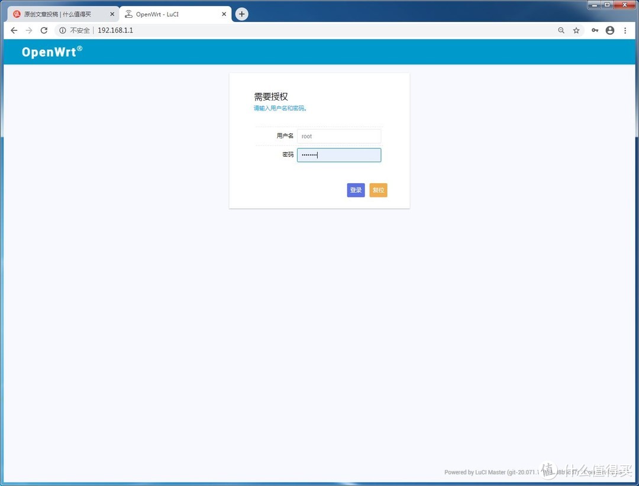The height and width of the screenshot is (486, 639).
Task: Click the 登录 login button
Action: (x=356, y=190)
